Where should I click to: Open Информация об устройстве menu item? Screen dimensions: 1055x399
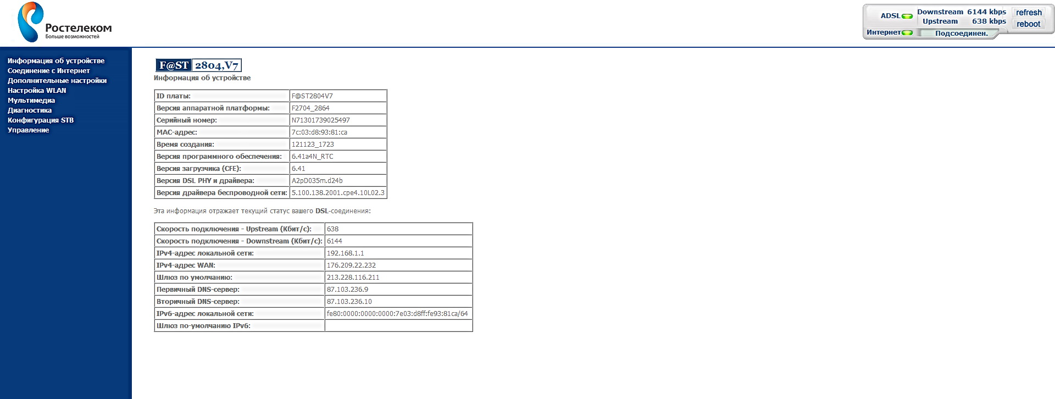(x=56, y=61)
